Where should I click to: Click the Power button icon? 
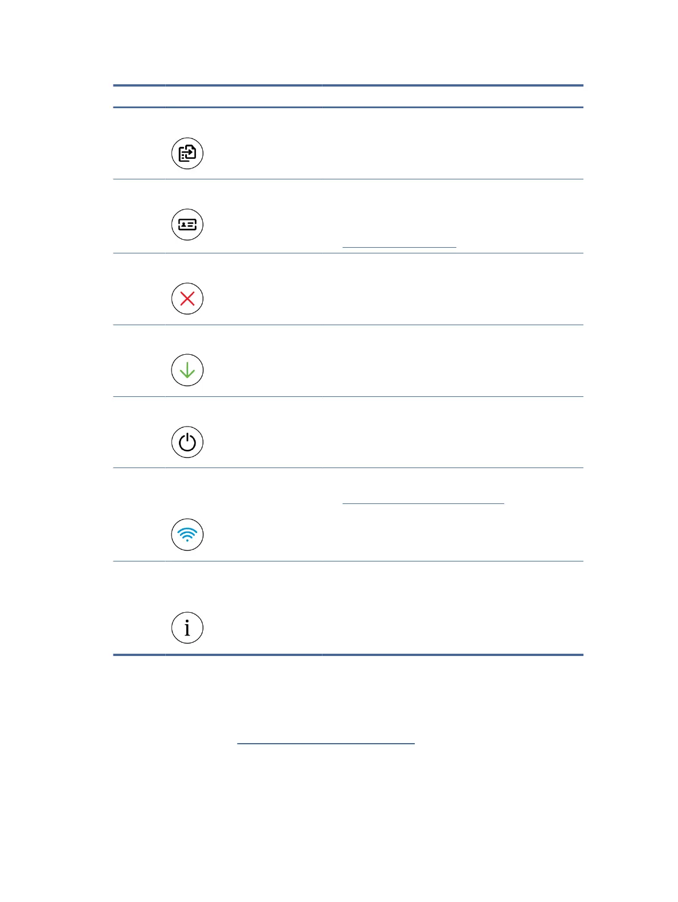coord(187,442)
